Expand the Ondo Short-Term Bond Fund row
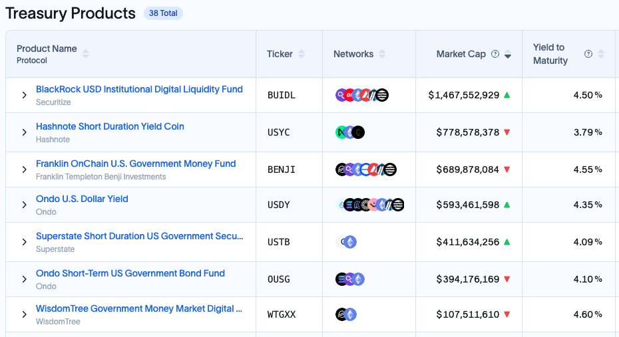This screenshot has width=619, height=337. (x=25, y=279)
